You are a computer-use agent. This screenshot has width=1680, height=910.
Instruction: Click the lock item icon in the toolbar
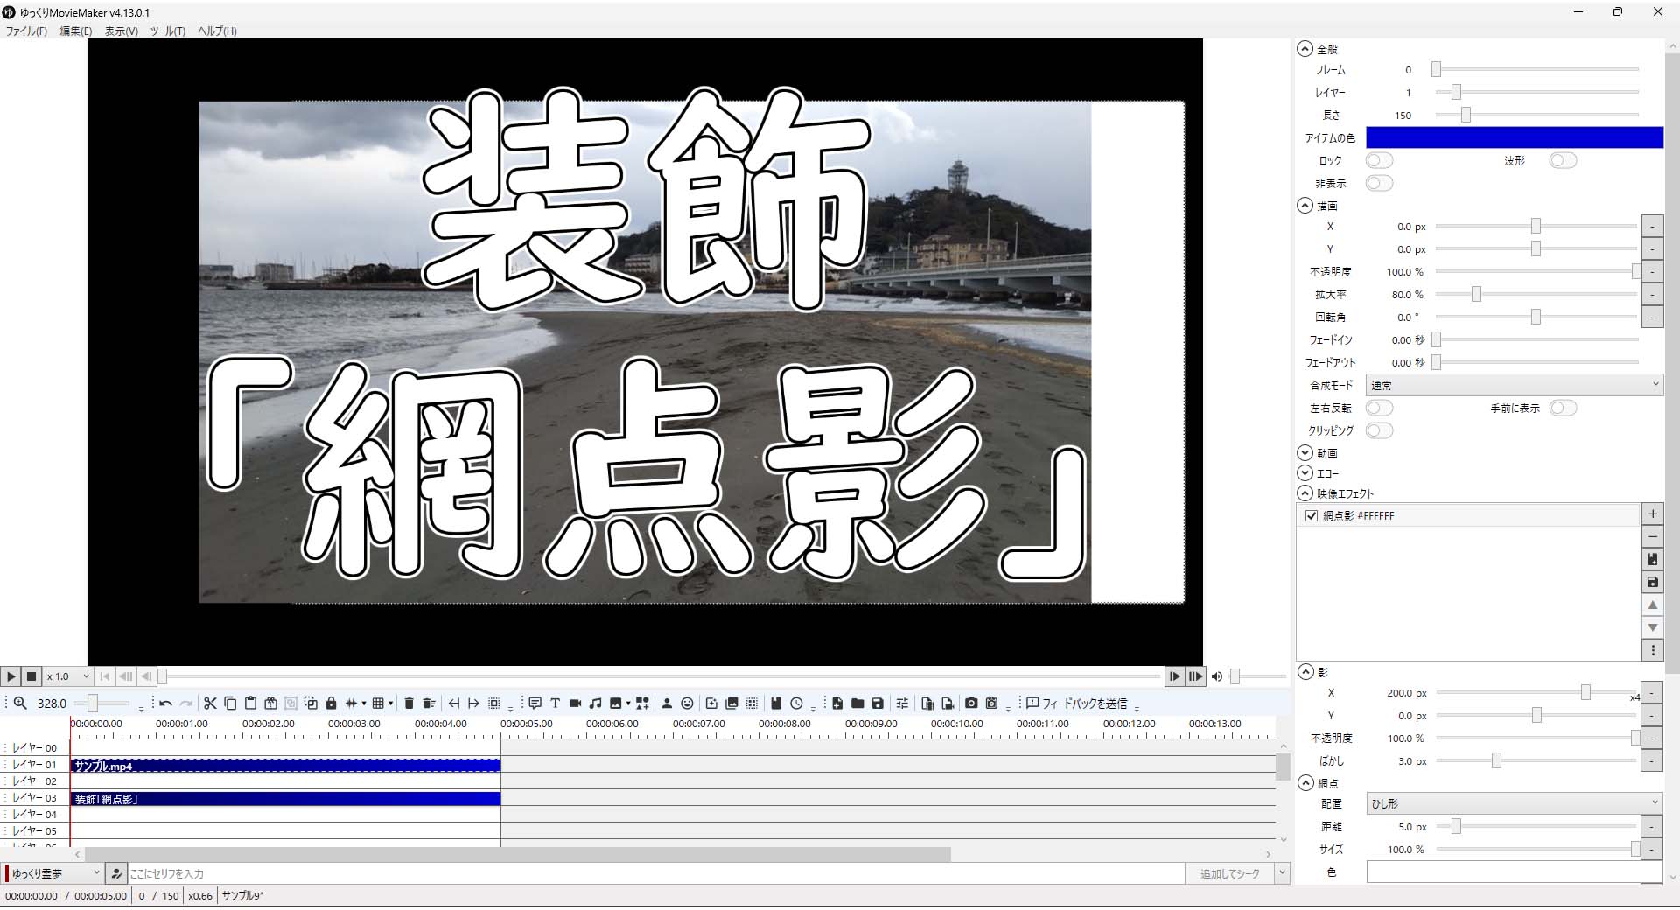point(331,703)
